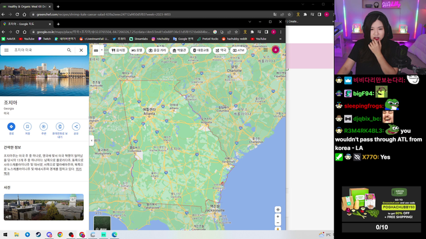Open the first YouTube bookmark
The width and height of the screenshot is (426, 239).
click(27, 39)
